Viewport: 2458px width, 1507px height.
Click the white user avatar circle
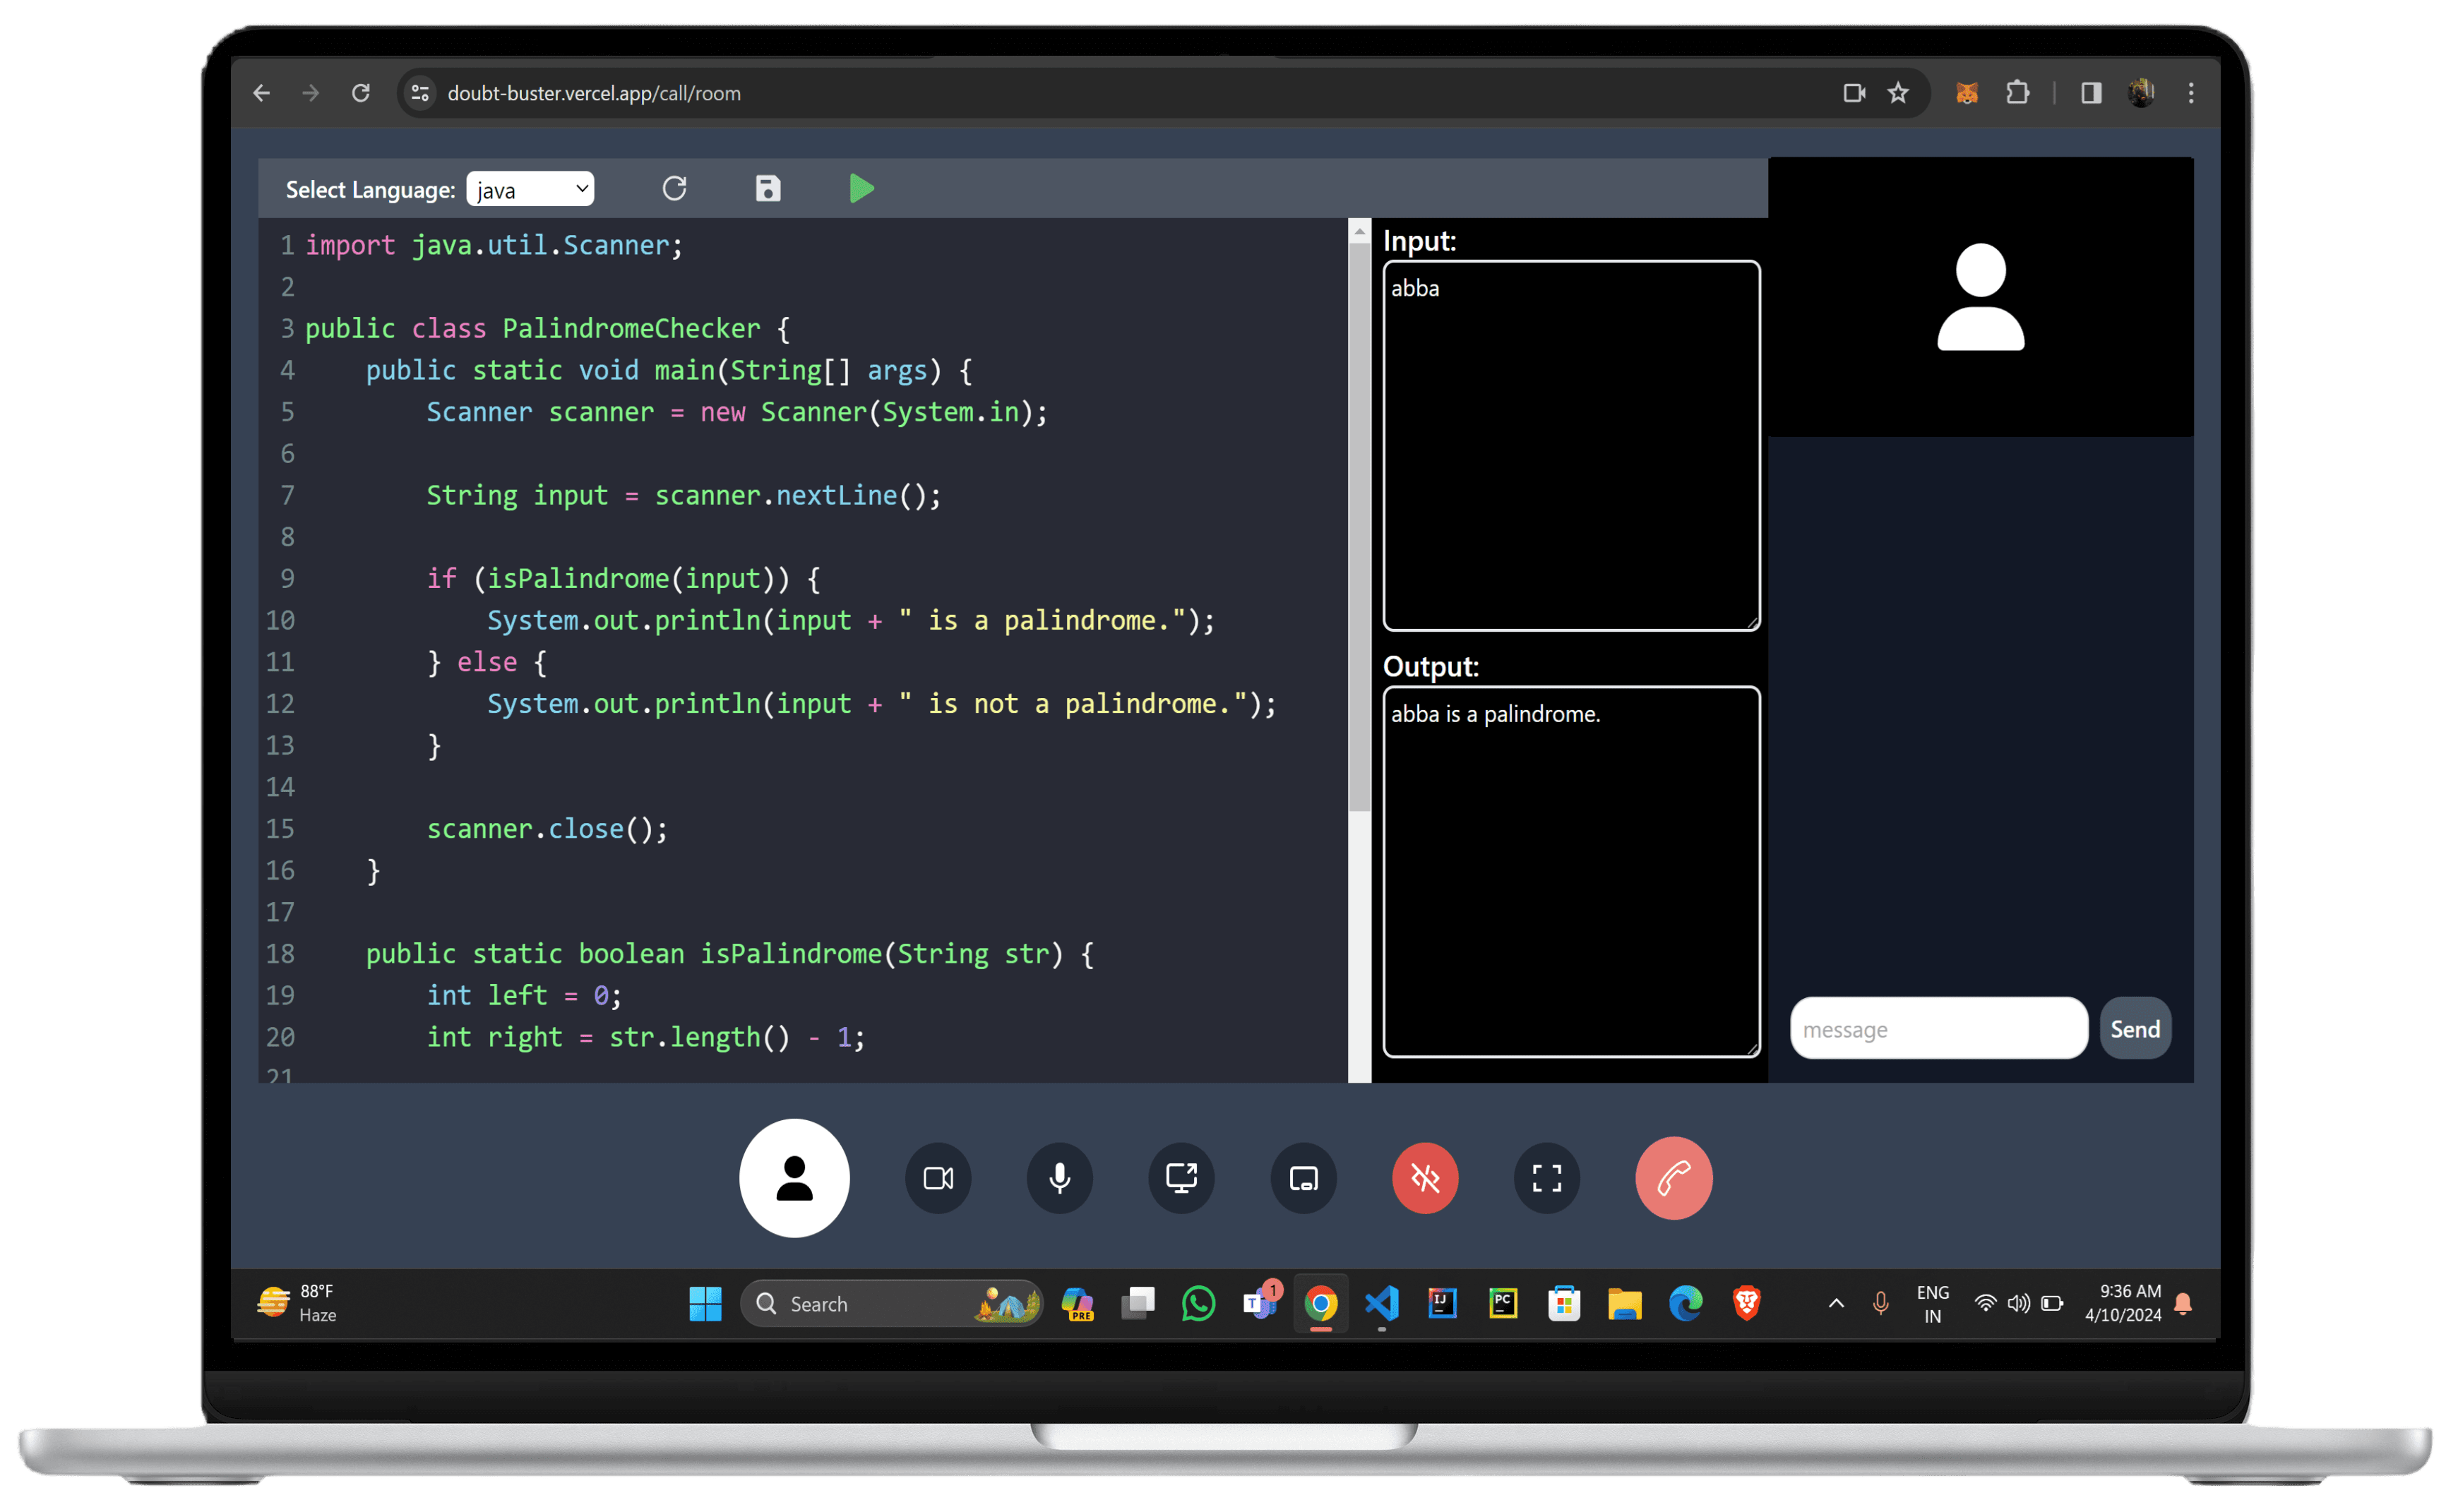click(794, 1178)
